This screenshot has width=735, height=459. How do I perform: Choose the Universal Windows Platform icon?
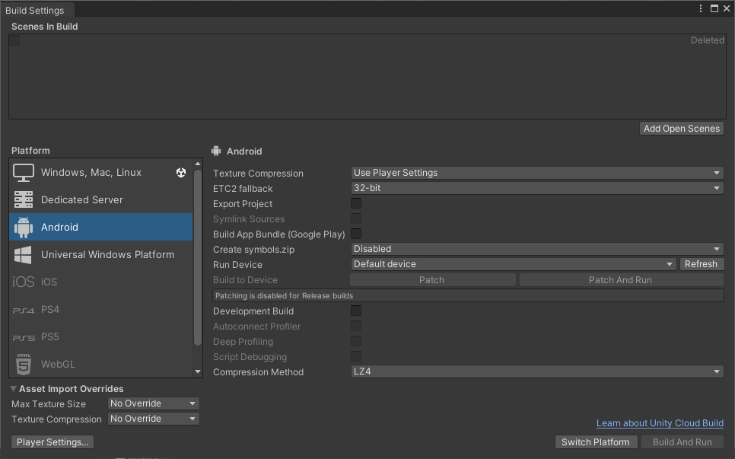(24, 255)
